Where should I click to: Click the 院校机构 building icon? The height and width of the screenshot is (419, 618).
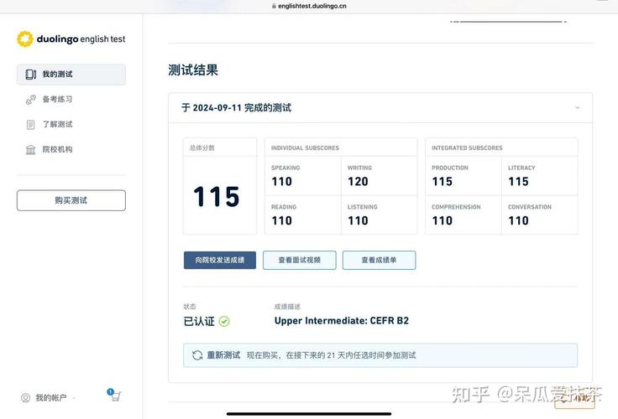tap(31, 150)
